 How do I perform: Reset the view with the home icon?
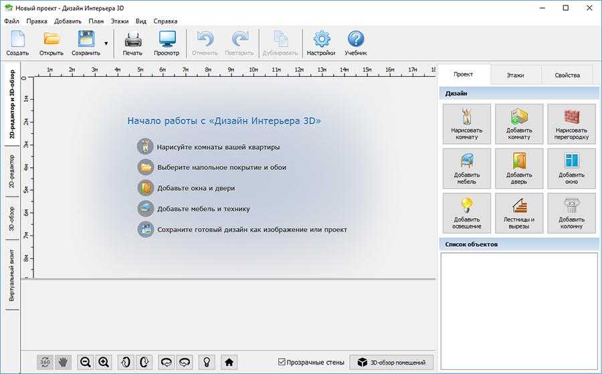[x=229, y=362]
